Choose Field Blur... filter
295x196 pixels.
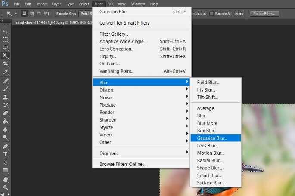[x=216, y=82]
